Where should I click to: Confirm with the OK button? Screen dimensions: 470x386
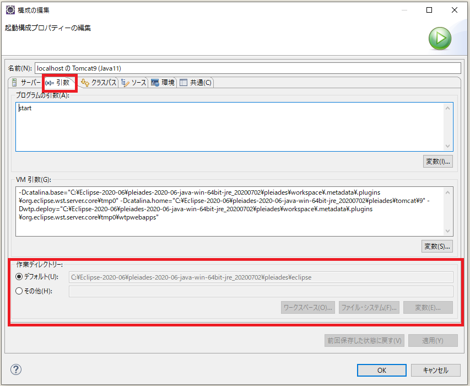point(382,370)
